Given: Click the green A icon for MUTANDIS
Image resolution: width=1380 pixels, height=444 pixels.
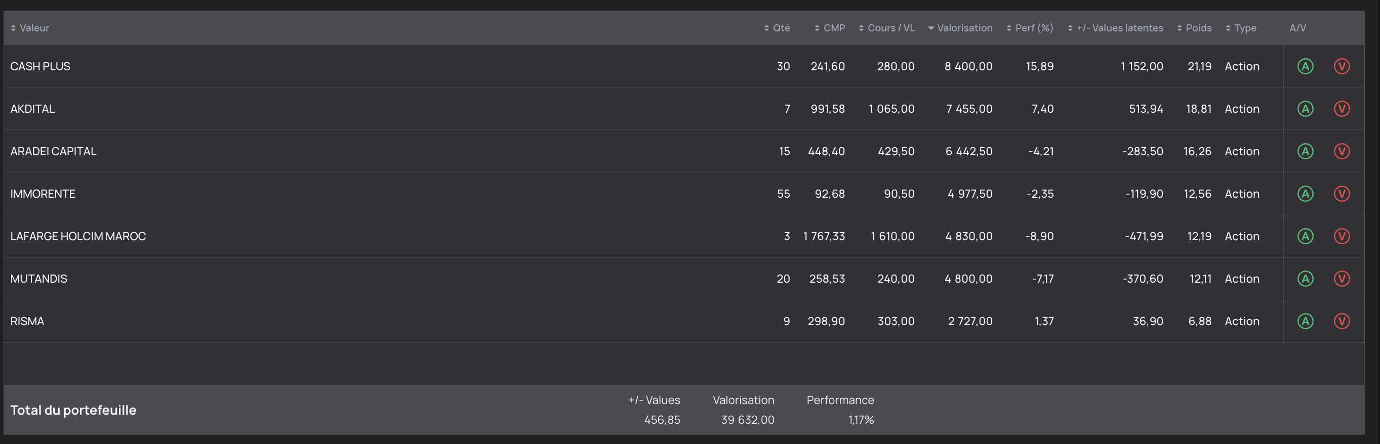Looking at the screenshot, I should tap(1305, 279).
